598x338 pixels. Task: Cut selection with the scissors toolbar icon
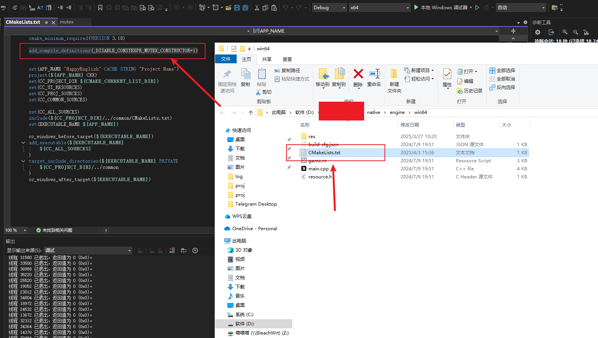[x=257, y=8]
